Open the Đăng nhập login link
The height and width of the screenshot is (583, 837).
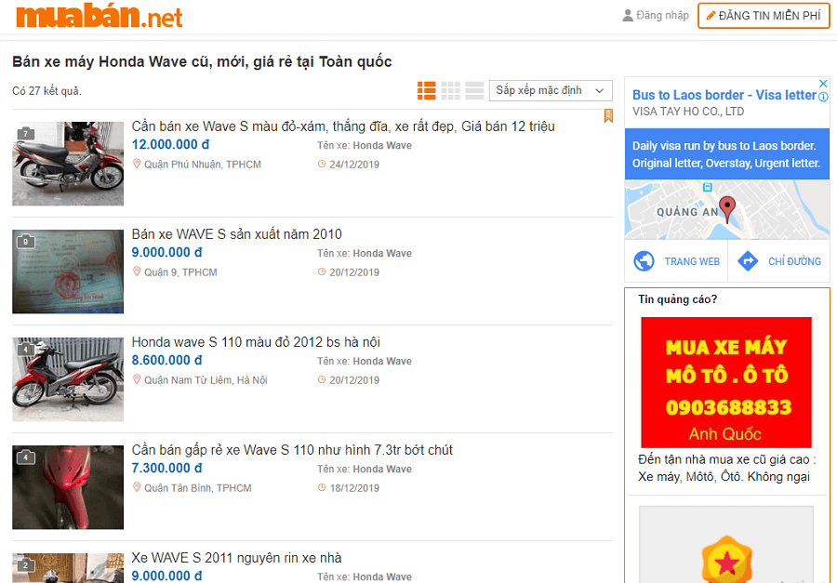click(662, 16)
